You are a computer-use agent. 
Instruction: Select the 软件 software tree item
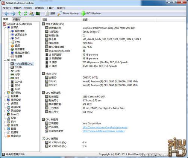(x=11, y=122)
